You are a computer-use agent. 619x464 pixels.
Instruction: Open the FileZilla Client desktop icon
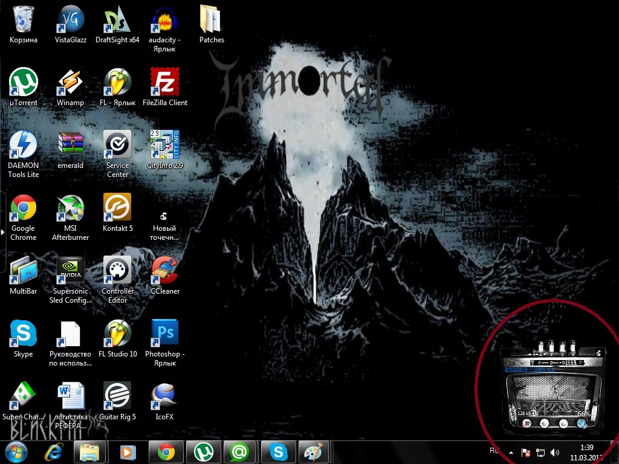(x=164, y=87)
